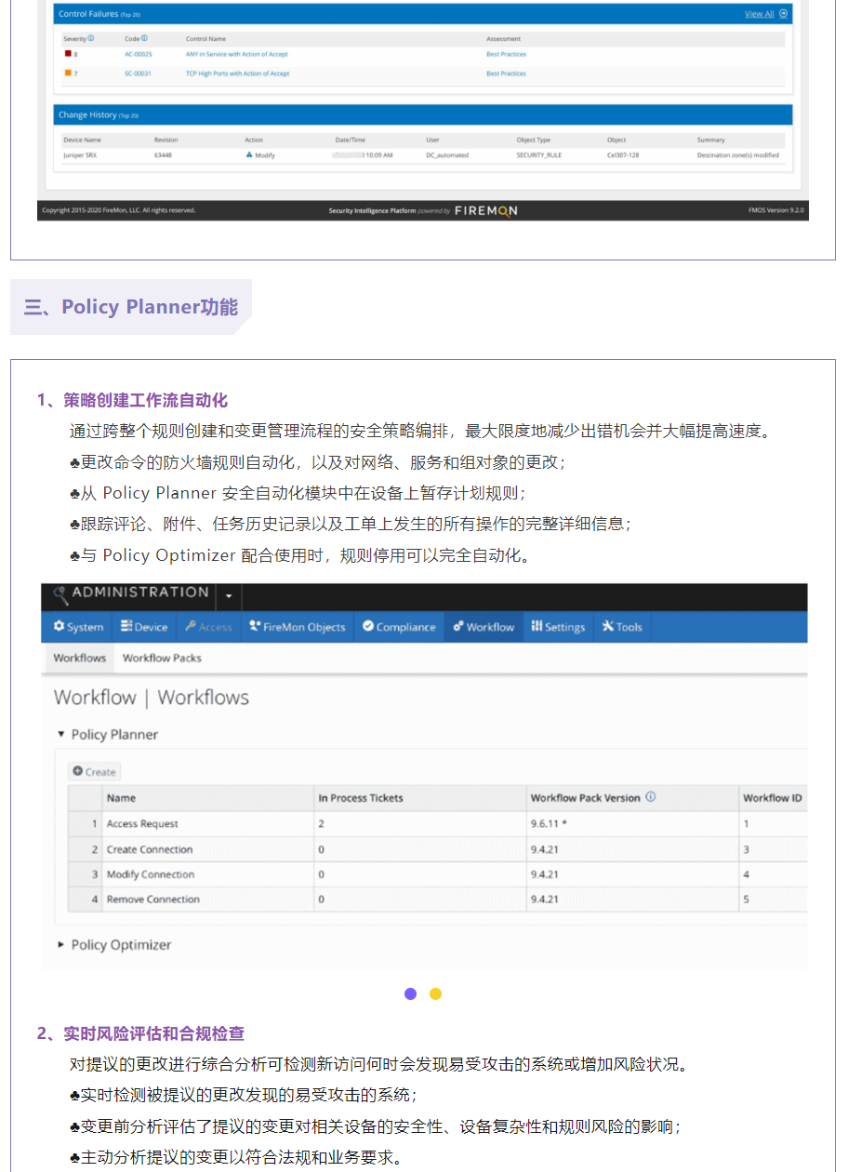Click revision 63448 in Change History
Viewport: 848px width, 1172px height.
tap(164, 155)
